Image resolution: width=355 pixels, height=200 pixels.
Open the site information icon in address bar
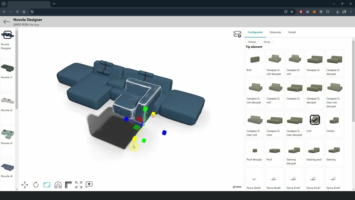pyautogui.click(x=32, y=12)
